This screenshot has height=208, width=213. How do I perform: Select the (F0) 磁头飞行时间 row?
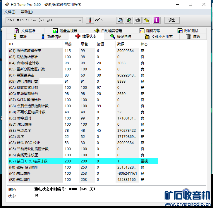(x=83, y=167)
